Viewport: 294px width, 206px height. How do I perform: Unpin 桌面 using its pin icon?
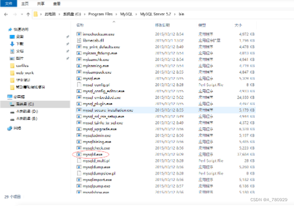pos(67,37)
